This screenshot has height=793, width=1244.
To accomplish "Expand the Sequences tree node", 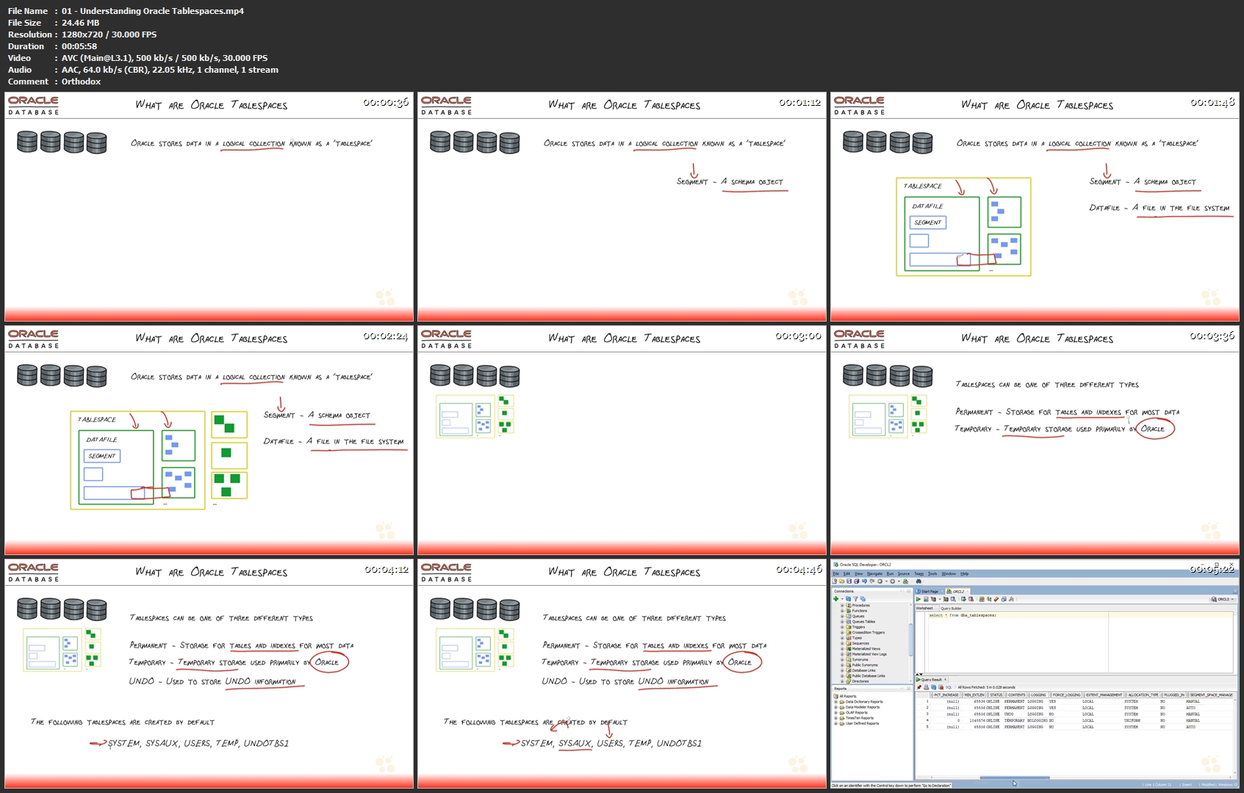I will click(842, 643).
